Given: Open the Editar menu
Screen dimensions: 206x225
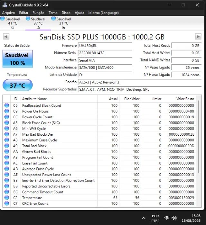Looking at the screenshot, I should tap(24, 13).
